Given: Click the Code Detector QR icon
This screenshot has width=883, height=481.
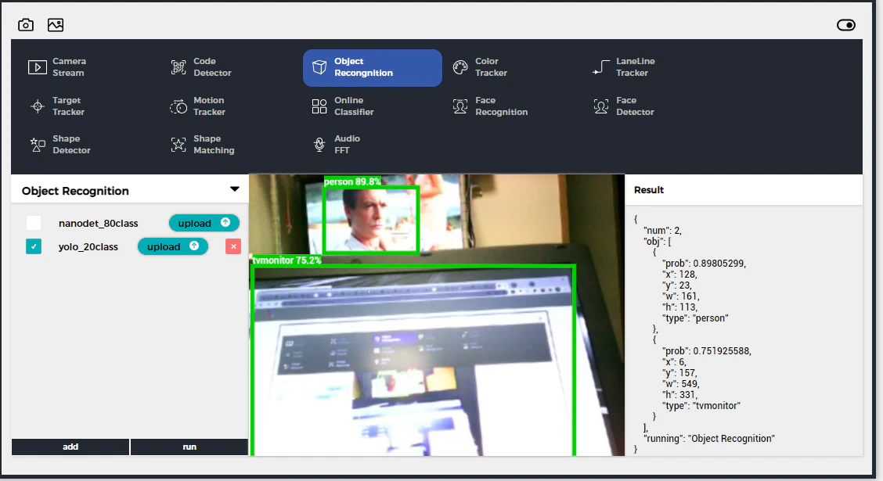Looking at the screenshot, I should 178,67.
